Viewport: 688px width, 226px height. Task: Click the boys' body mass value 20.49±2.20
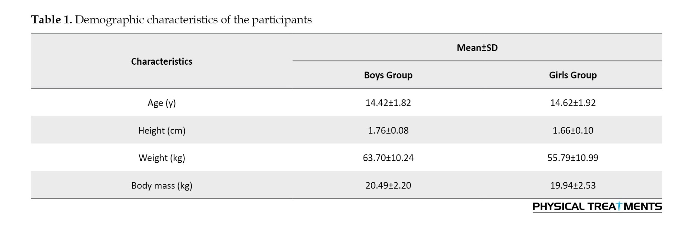pyautogui.click(x=388, y=185)
